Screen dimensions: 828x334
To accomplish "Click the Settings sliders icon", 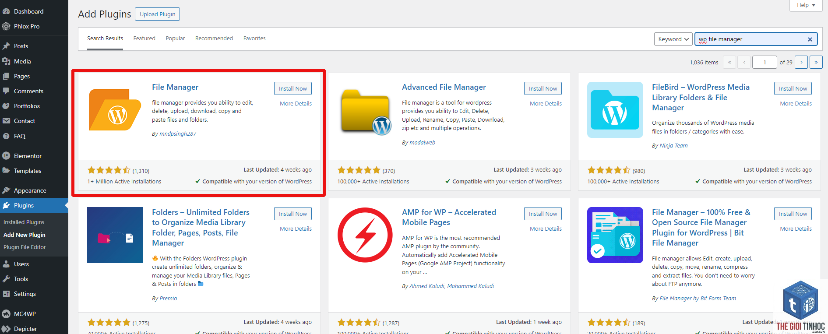I will [x=6, y=294].
